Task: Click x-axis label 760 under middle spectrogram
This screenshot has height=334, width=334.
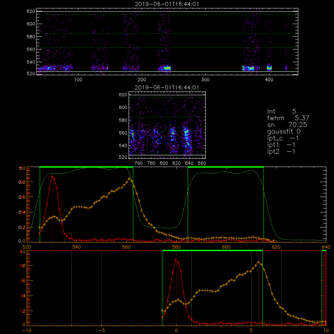Action: (x=139, y=163)
